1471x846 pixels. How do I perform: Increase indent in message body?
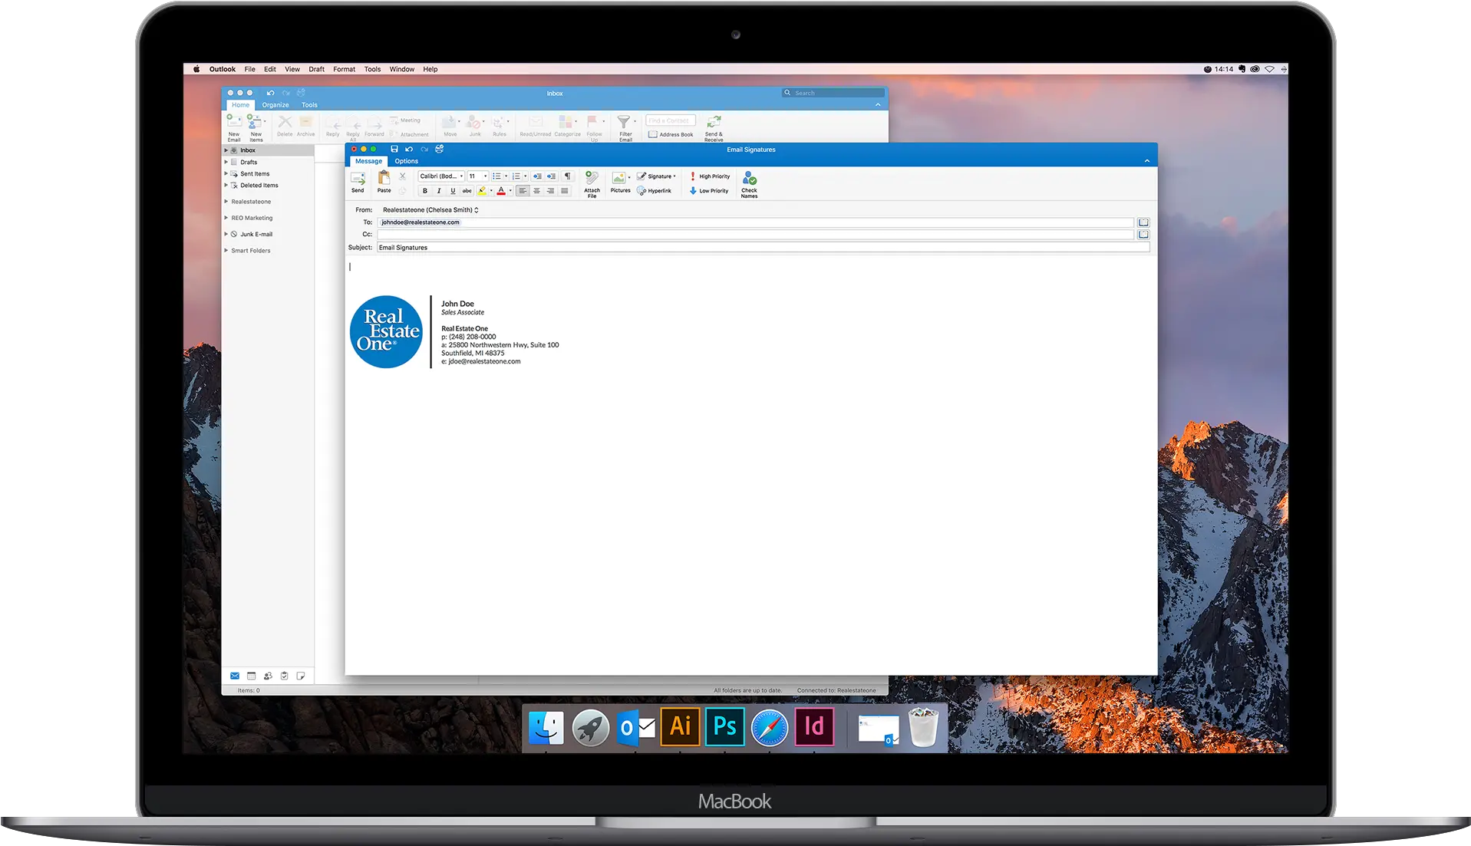tap(551, 176)
